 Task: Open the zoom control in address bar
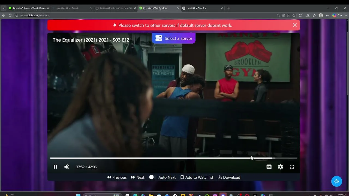[278, 16]
